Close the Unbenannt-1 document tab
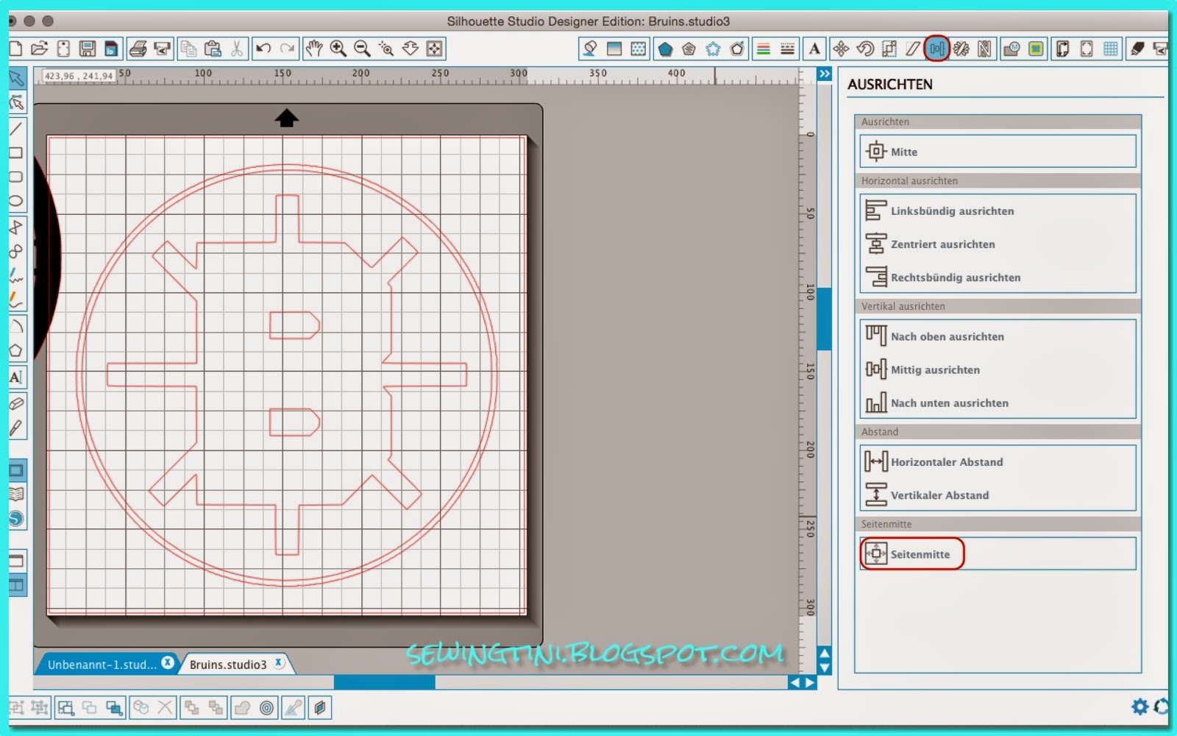Image resolution: width=1177 pixels, height=736 pixels. click(x=168, y=662)
